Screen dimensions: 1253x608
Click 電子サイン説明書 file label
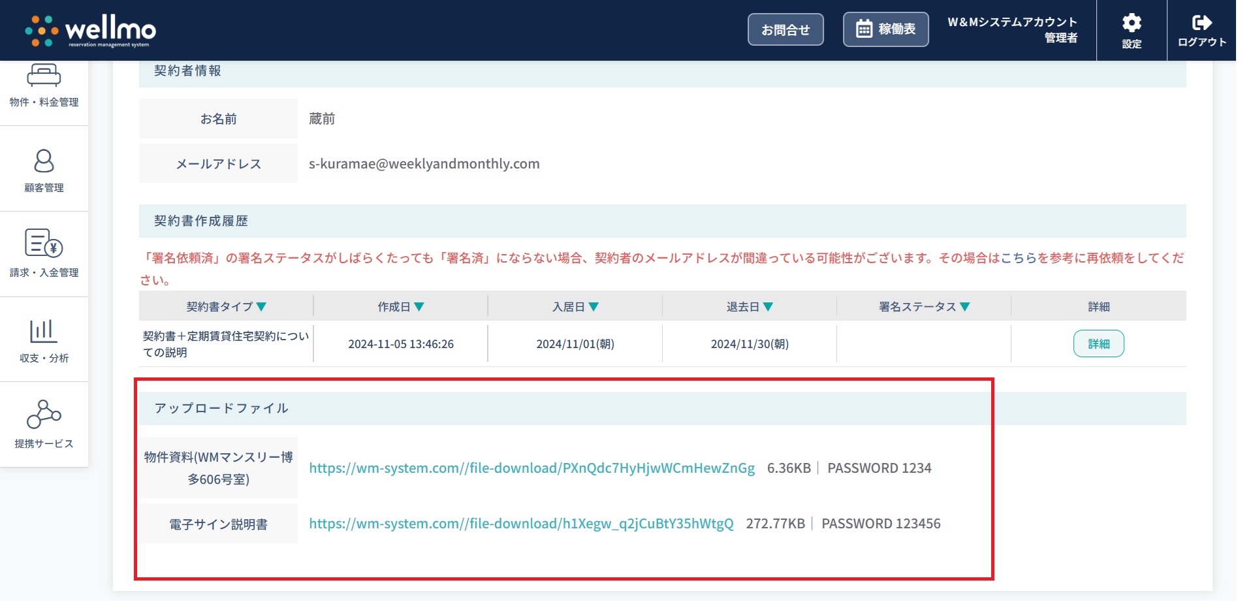coord(218,524)
